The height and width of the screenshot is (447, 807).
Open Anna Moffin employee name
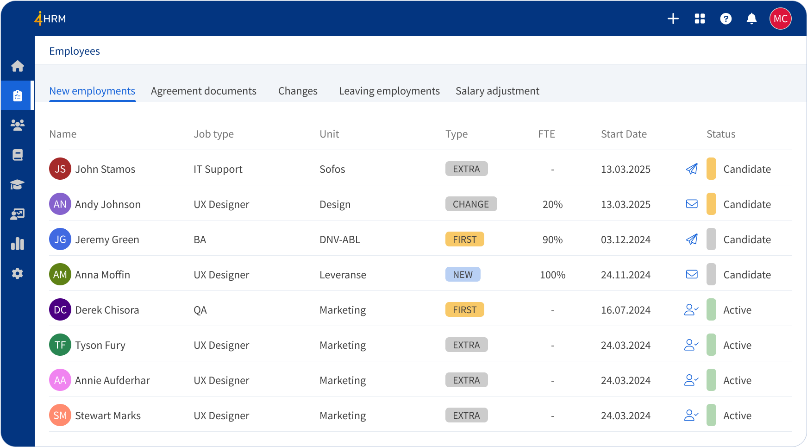pos(102,275)
